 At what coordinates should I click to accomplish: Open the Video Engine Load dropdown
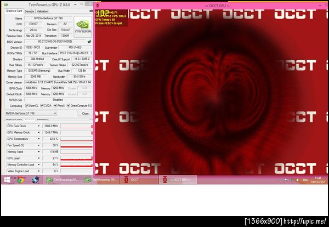pos(38,171)
